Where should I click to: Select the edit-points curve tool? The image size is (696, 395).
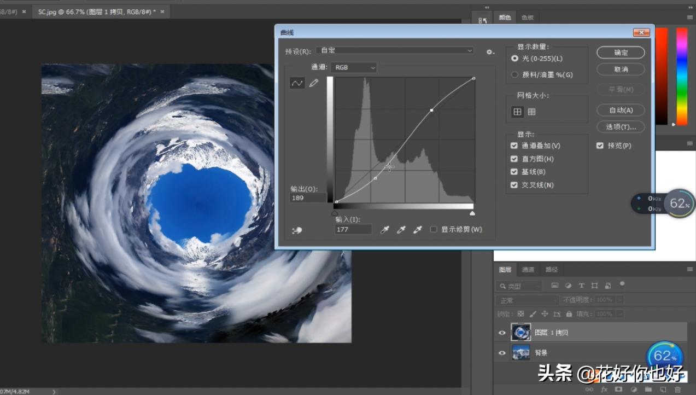pyautogui.click(x=297, y=83)
